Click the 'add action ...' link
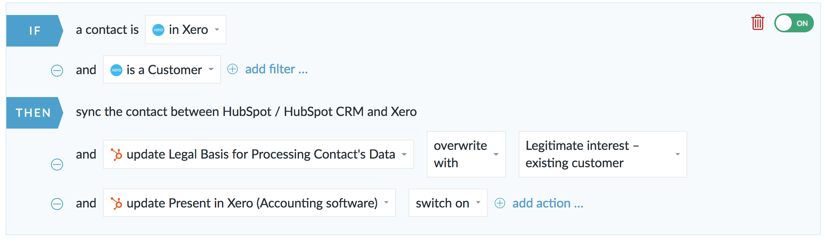 (548, 203)
